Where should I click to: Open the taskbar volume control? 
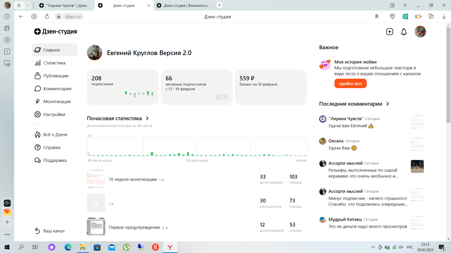[x=401, y=247]
